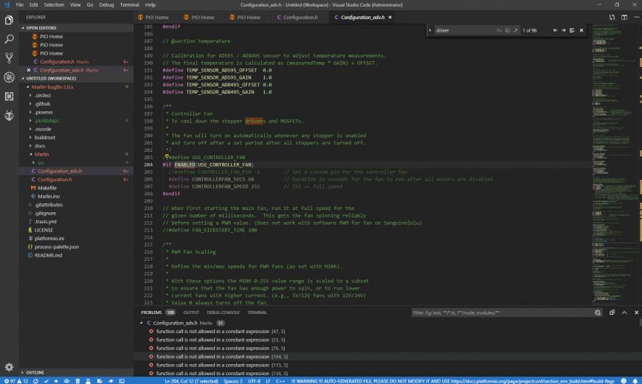The width and height of the screenshot is (642, 384).
Task: Click PlatformIO Home icon in status bar
Action: pyautogui.click(x=35, y=381)
